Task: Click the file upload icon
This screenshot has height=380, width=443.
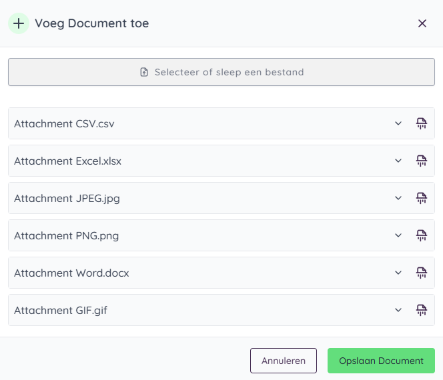Action: click(x=144, y=72)
